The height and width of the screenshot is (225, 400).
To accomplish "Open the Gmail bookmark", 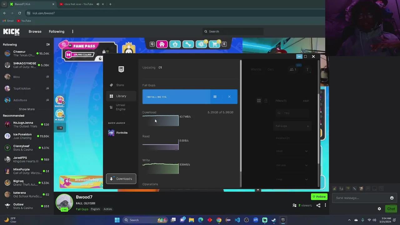I will point(8,21).
